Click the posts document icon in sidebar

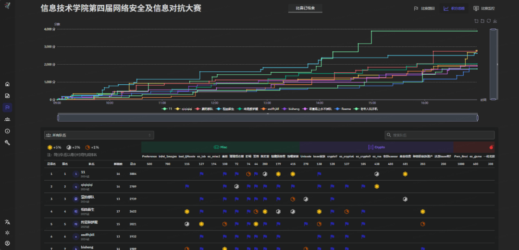[x=7, y=95]
